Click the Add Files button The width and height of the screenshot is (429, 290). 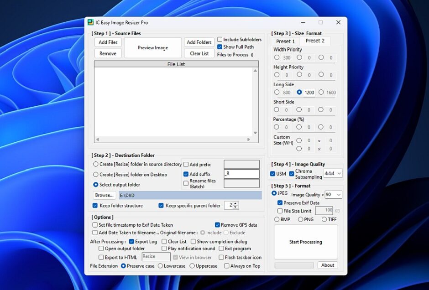click(x=108, y=42)
